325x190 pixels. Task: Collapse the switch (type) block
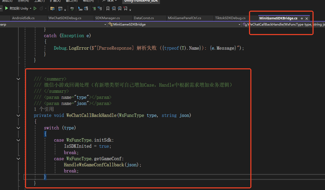(18, 128)
